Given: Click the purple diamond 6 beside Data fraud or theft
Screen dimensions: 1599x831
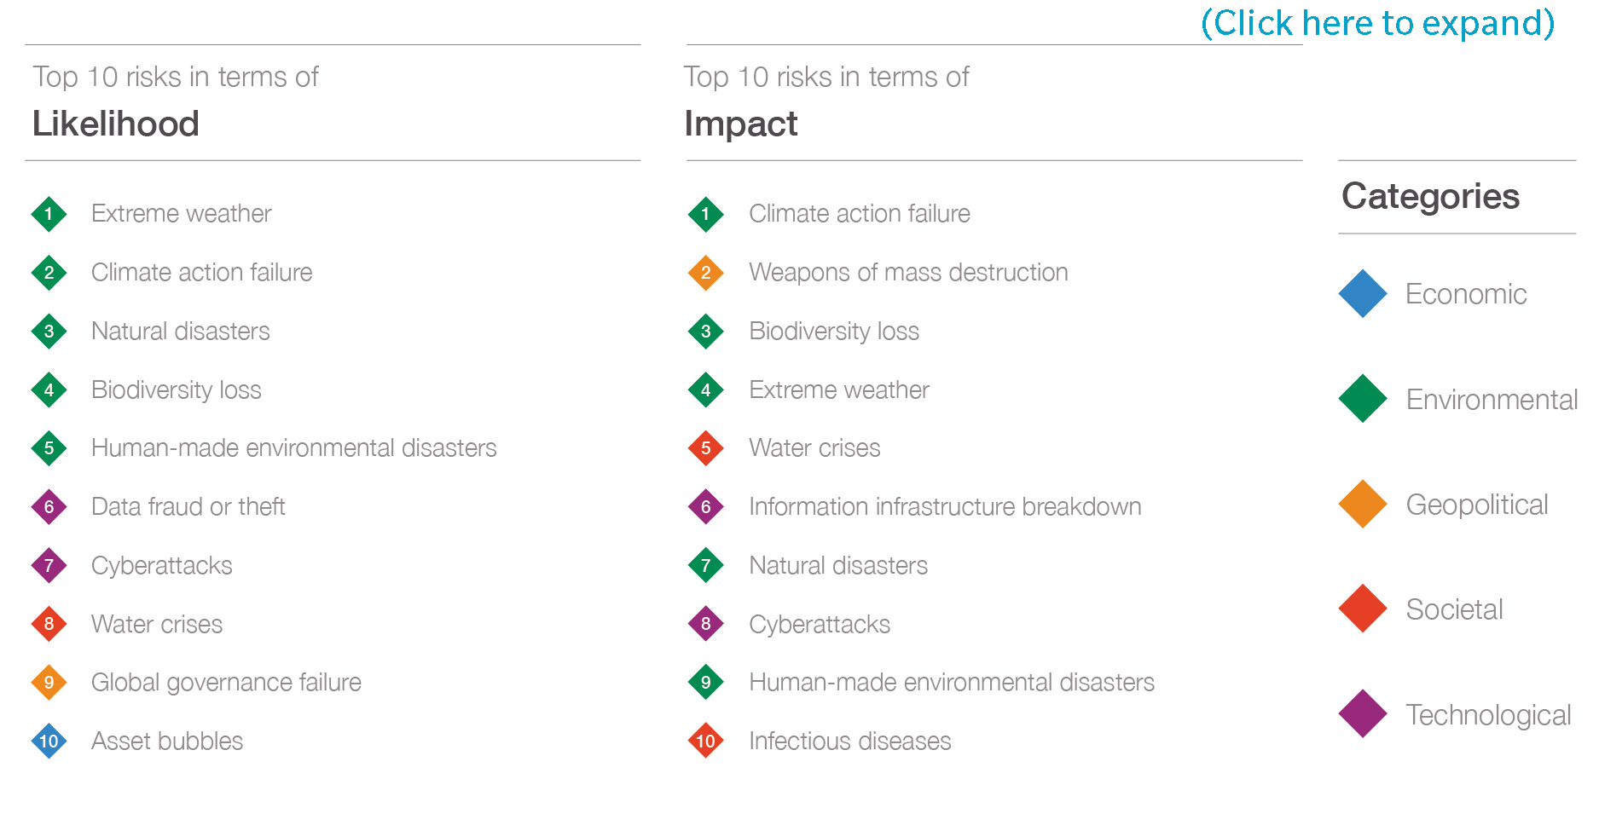Looking at the screenshot, I should (49, 507).
